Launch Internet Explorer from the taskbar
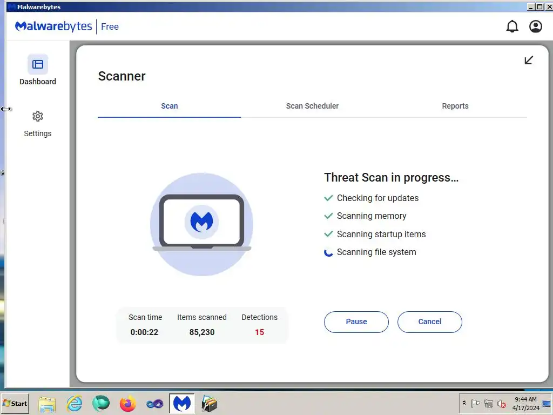 75,403
